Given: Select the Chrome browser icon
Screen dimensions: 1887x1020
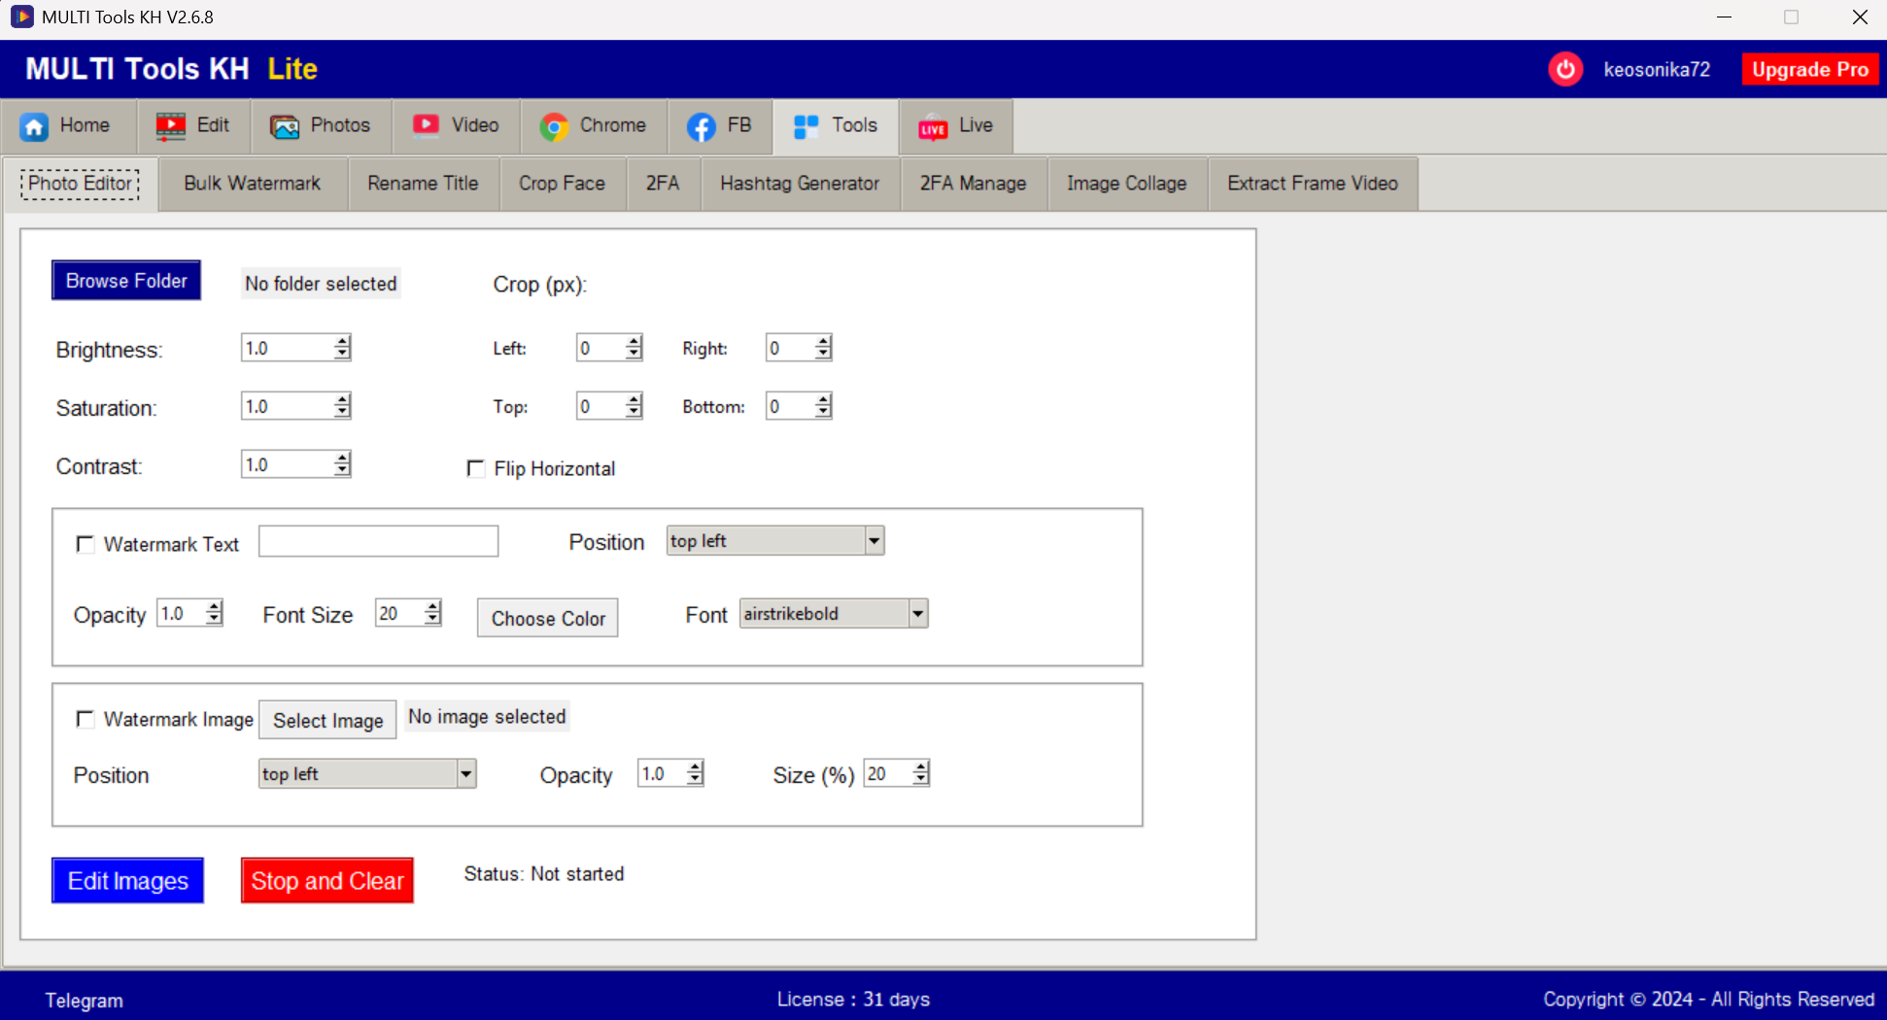Looking at the screenshot, I should click(x=554, y=126).
